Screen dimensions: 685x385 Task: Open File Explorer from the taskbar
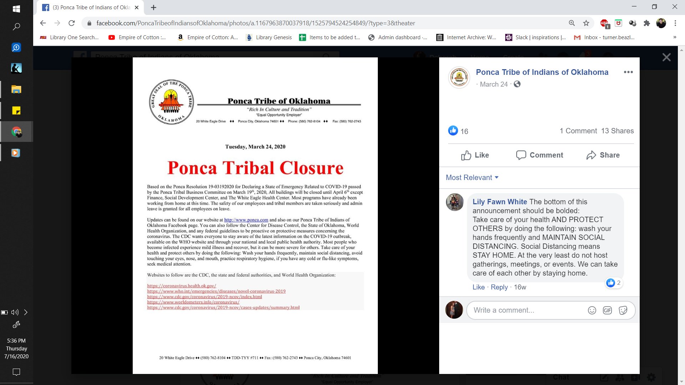pos(16,89)
